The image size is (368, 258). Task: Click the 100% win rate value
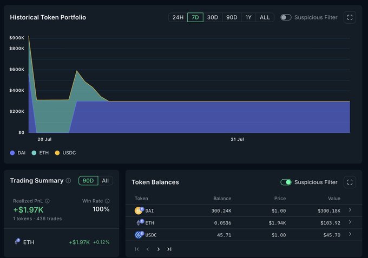click(101, 209)
